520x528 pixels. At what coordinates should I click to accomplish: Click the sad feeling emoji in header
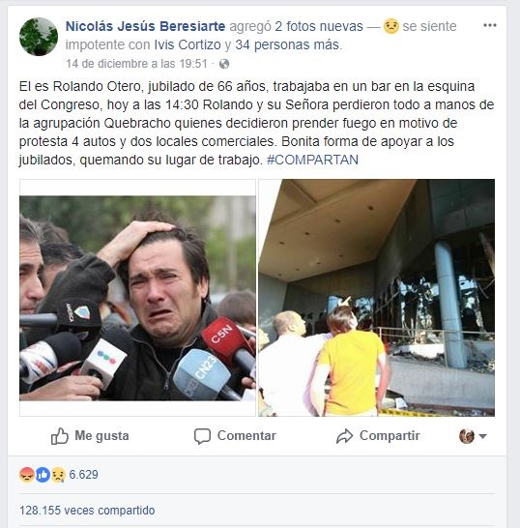pyautogui.click(x=391, y=26)
